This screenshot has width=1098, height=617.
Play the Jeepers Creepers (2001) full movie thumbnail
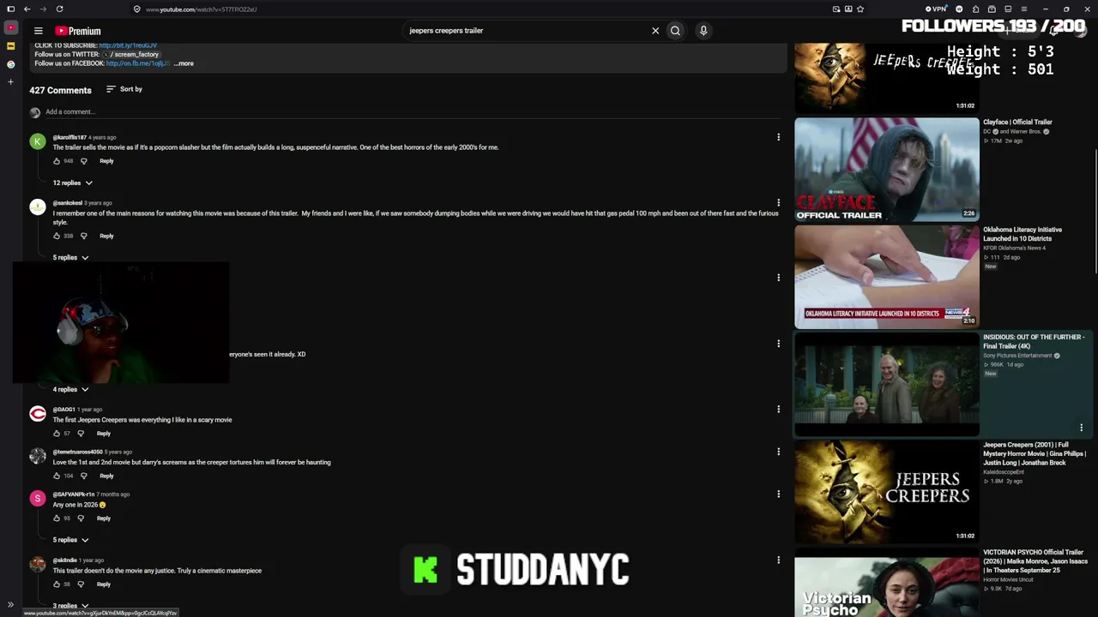coord(886,492)
